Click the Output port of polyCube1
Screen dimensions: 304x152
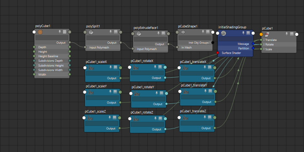click(x=70, y=43)
